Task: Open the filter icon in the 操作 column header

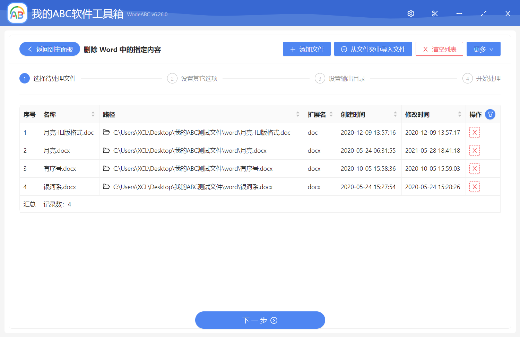Action: (490, 114)
